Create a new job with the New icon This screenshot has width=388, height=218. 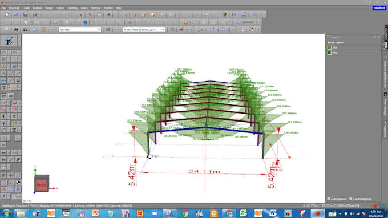(x=7, y=15)
